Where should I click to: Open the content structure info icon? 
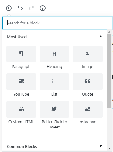click(x=43, y=8)
